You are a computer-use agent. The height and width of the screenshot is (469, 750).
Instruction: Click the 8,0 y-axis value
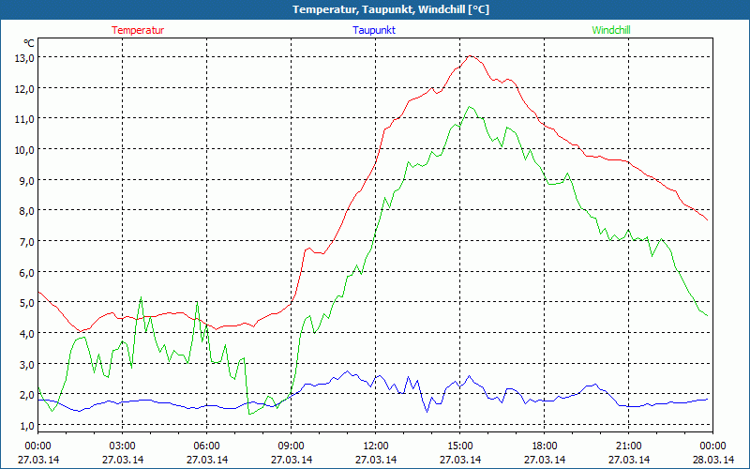click(x=26, y=210)
